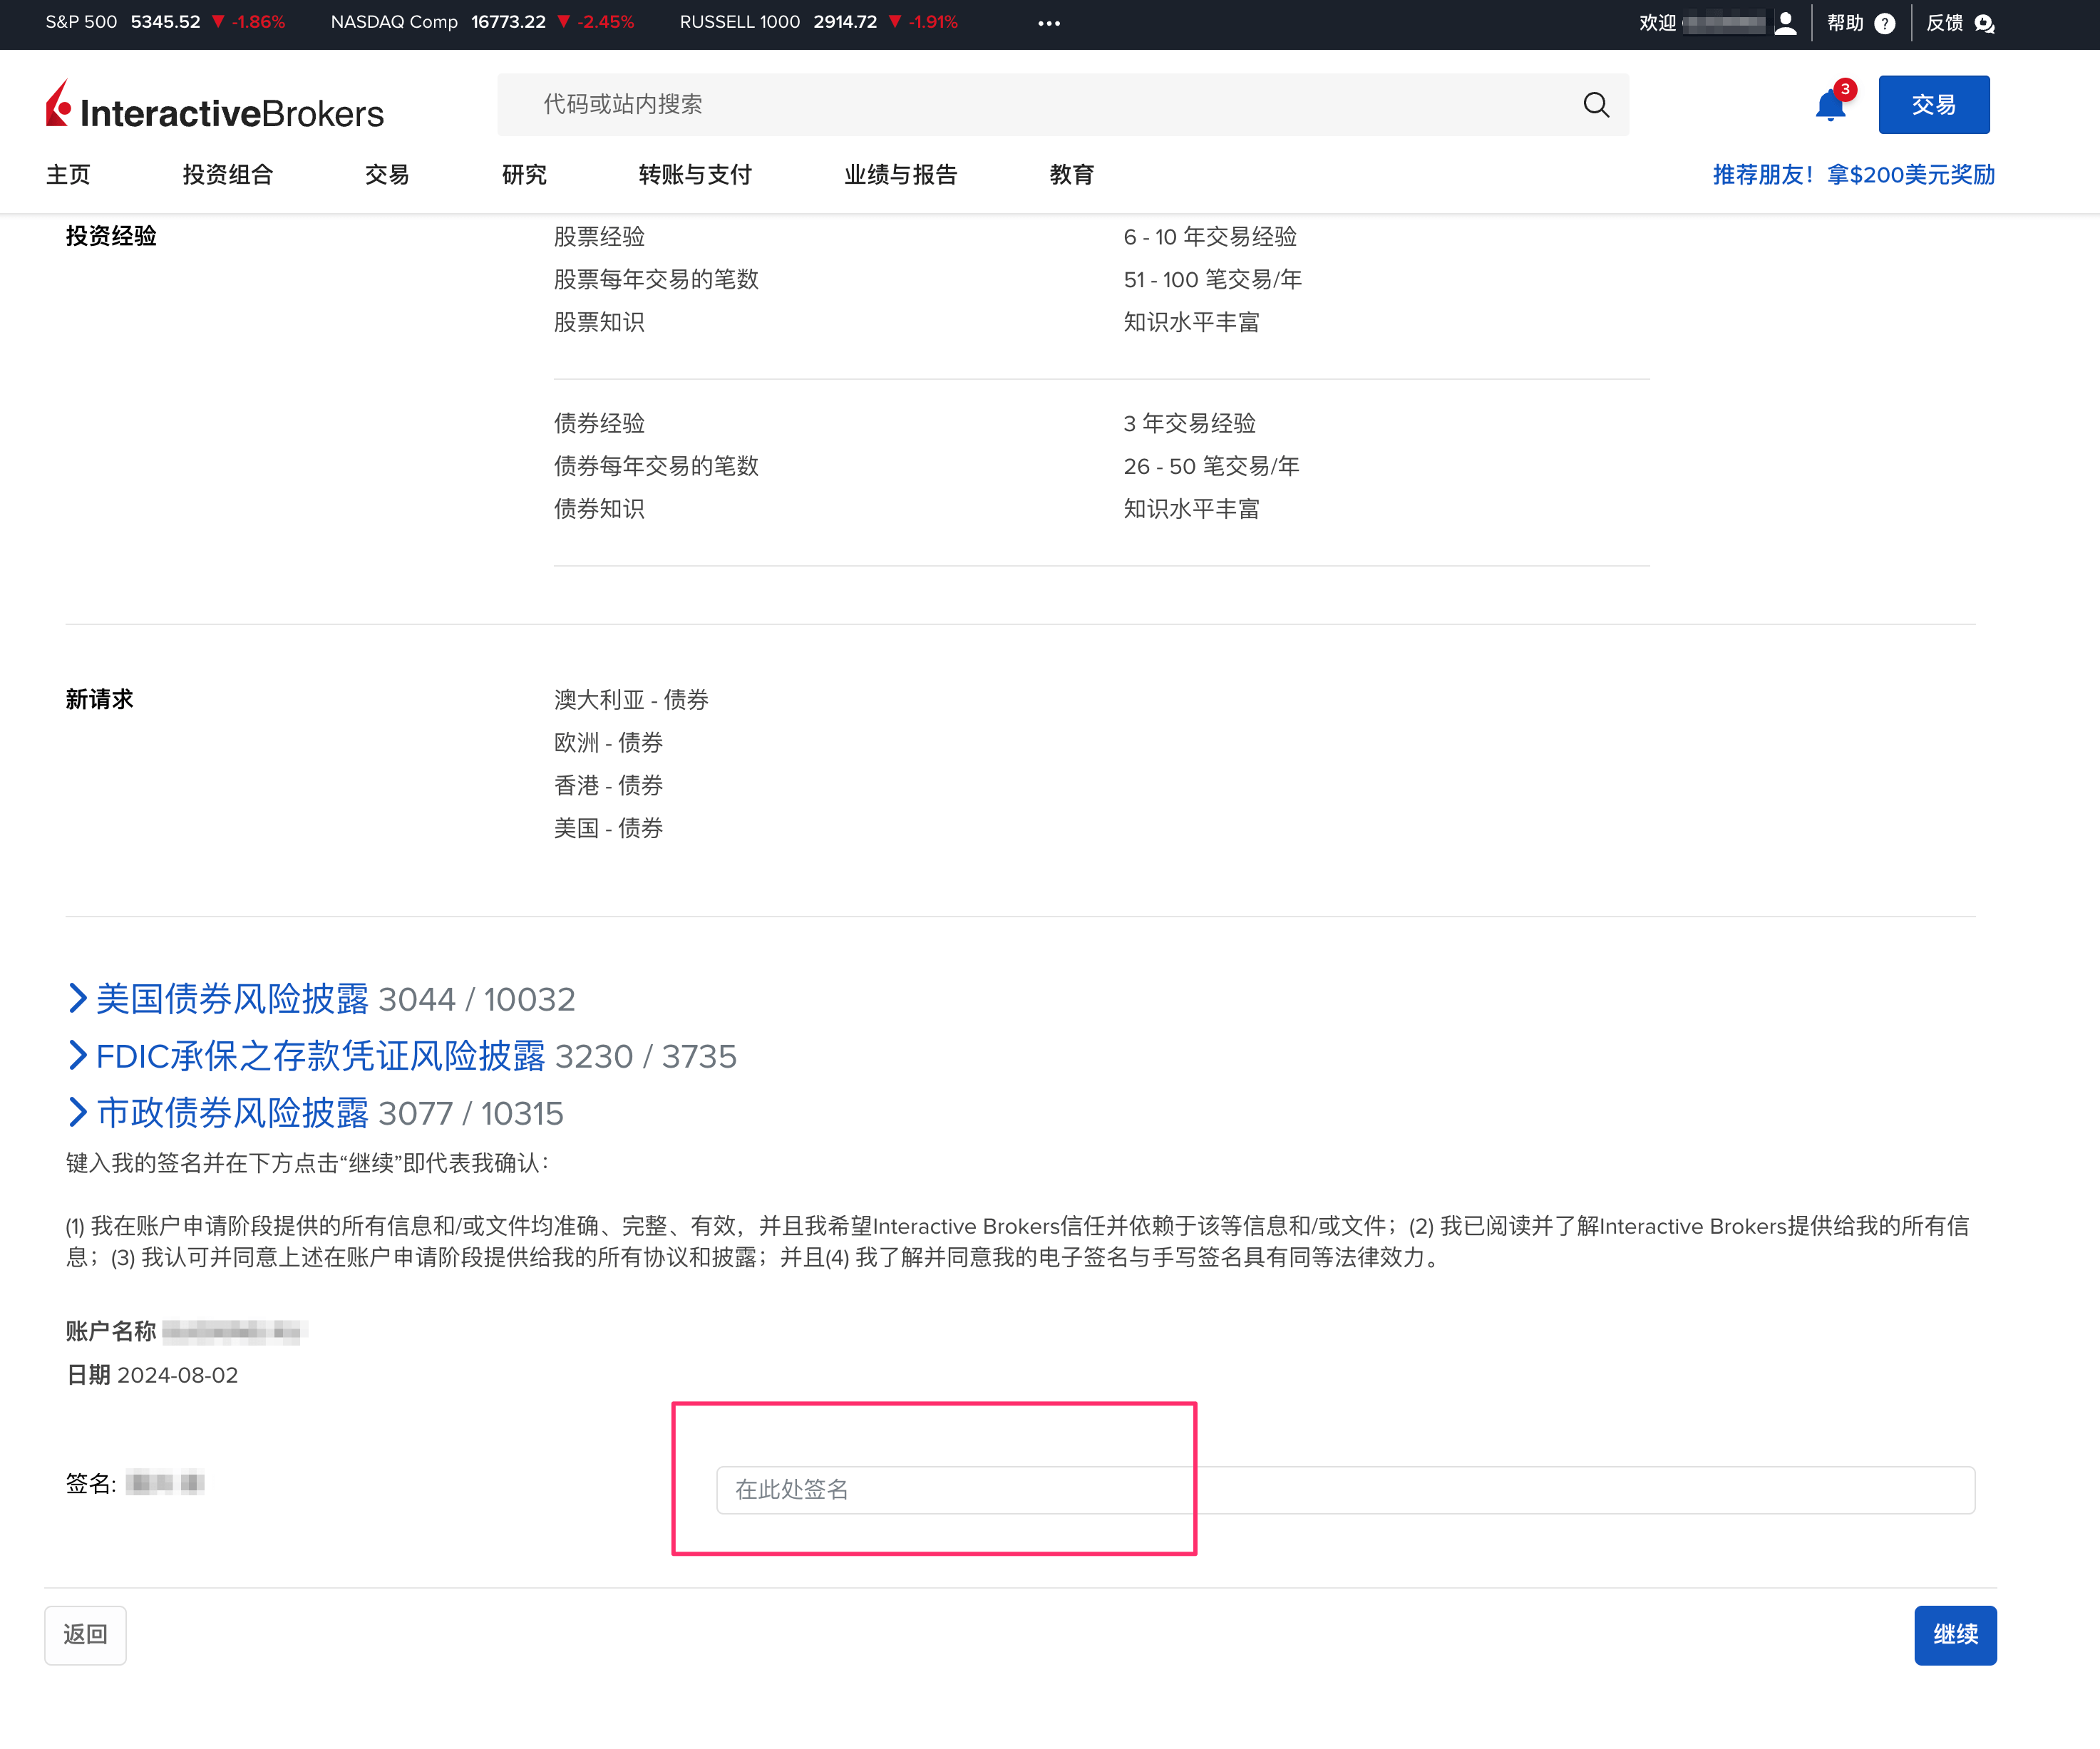This screenshot has height=1749, width=2100.
Task: Open the 业绩与报告 menu
Action: [x=900, y=175]
